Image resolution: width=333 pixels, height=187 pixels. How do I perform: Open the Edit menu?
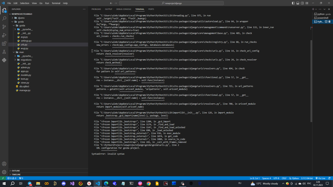coord(15,3)
